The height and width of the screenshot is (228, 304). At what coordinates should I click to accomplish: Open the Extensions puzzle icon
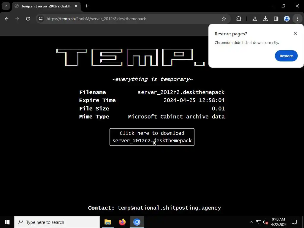point(239,19)
